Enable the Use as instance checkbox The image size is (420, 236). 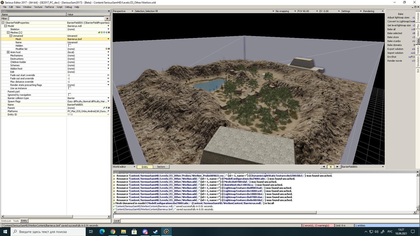click(x=70, y=88)
